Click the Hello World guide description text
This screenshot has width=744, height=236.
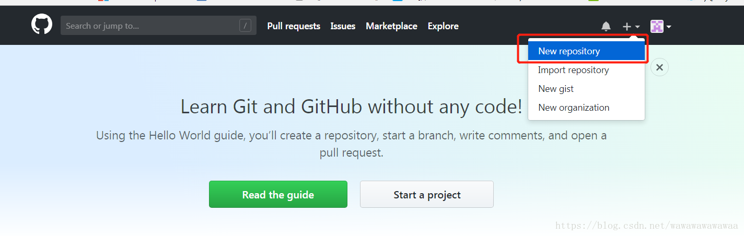coord(351,144)
